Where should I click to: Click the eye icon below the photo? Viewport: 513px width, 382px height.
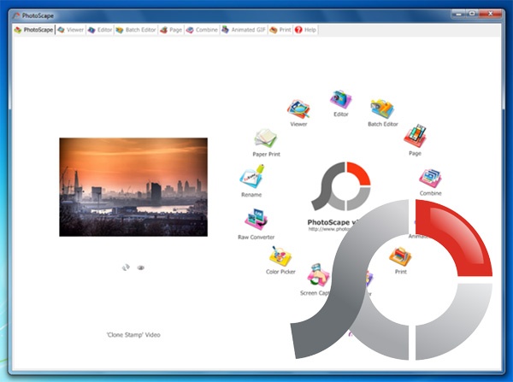[x=141, y=267]
